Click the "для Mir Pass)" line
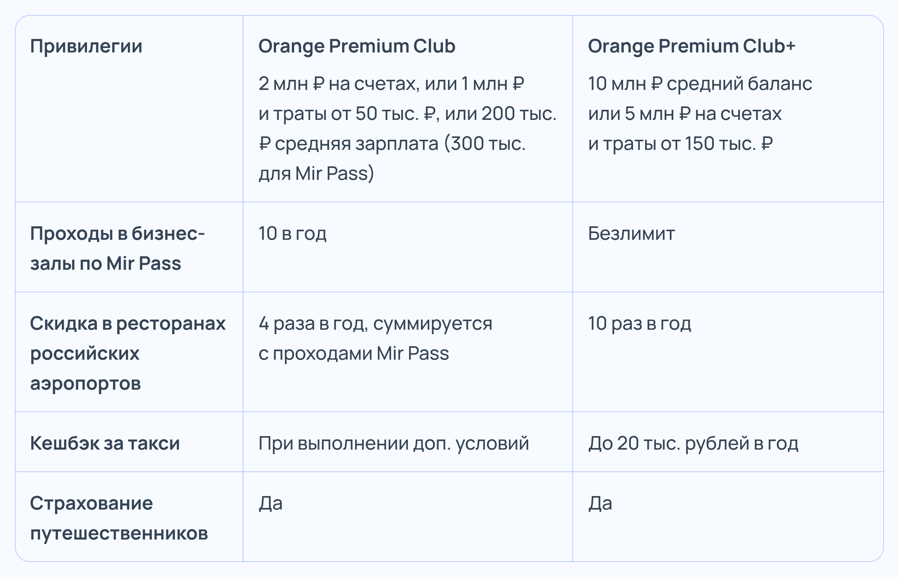 click(316, 173)
